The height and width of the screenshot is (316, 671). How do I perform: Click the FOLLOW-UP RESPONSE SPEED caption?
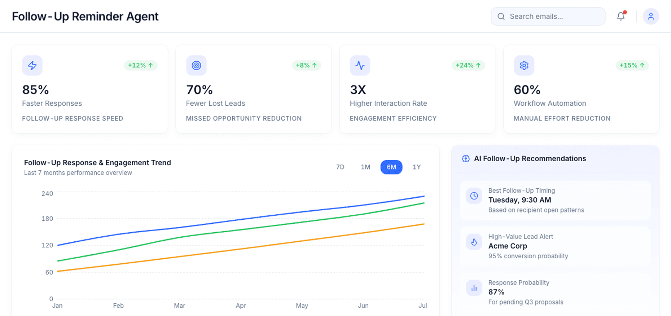[x=73, y=118]
